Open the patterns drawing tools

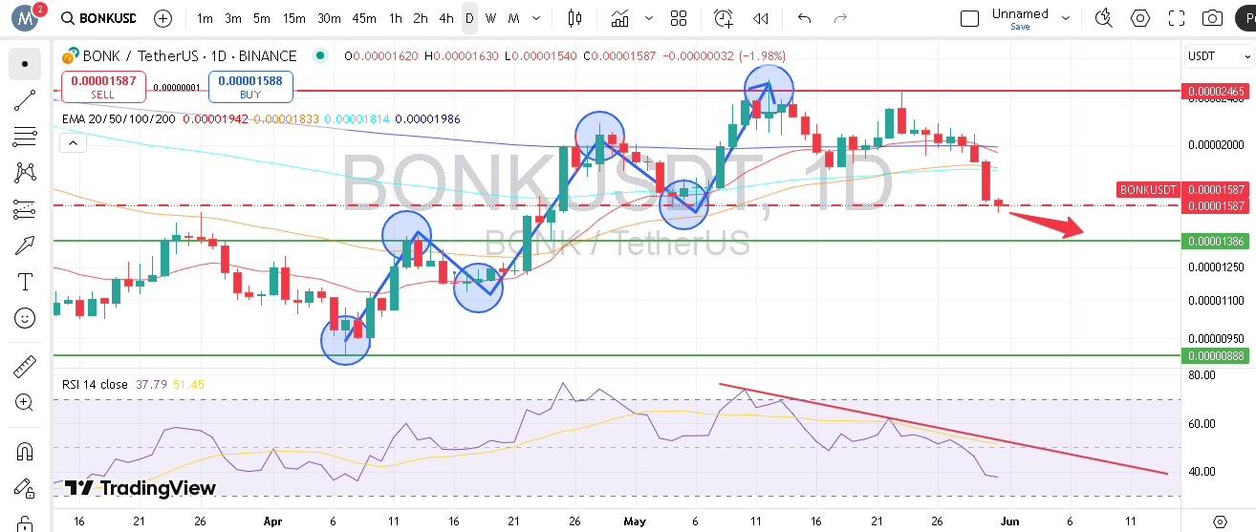click(x=25, y=173)
